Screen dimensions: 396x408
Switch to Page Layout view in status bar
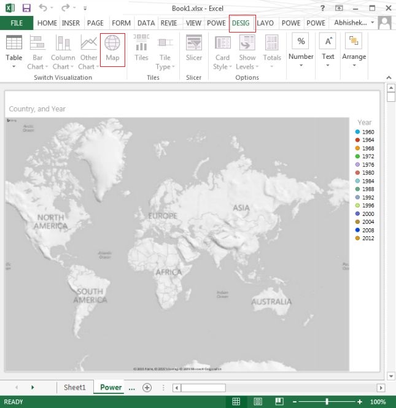[x=258, y=402]
